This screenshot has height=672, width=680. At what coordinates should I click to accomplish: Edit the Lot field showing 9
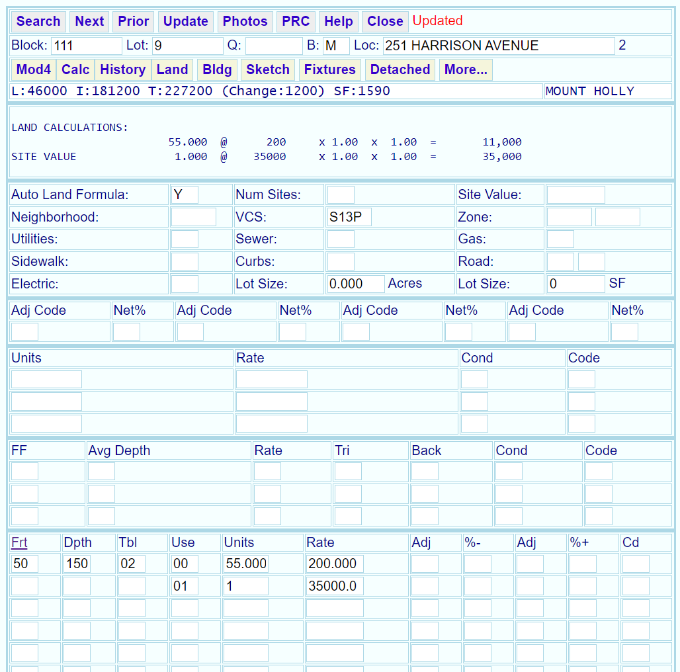(187, 46)
